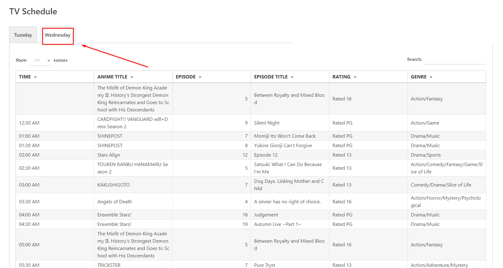The image size is (503, 268).
Task: Select Ensemble Stars! at 04:30 AM
Action: (114, 224)
